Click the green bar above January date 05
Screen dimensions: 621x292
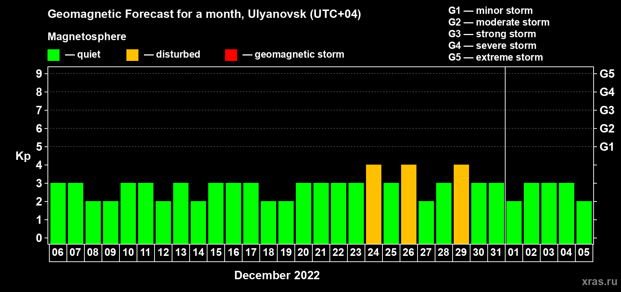pyautogui.click(x=584, y=222)
